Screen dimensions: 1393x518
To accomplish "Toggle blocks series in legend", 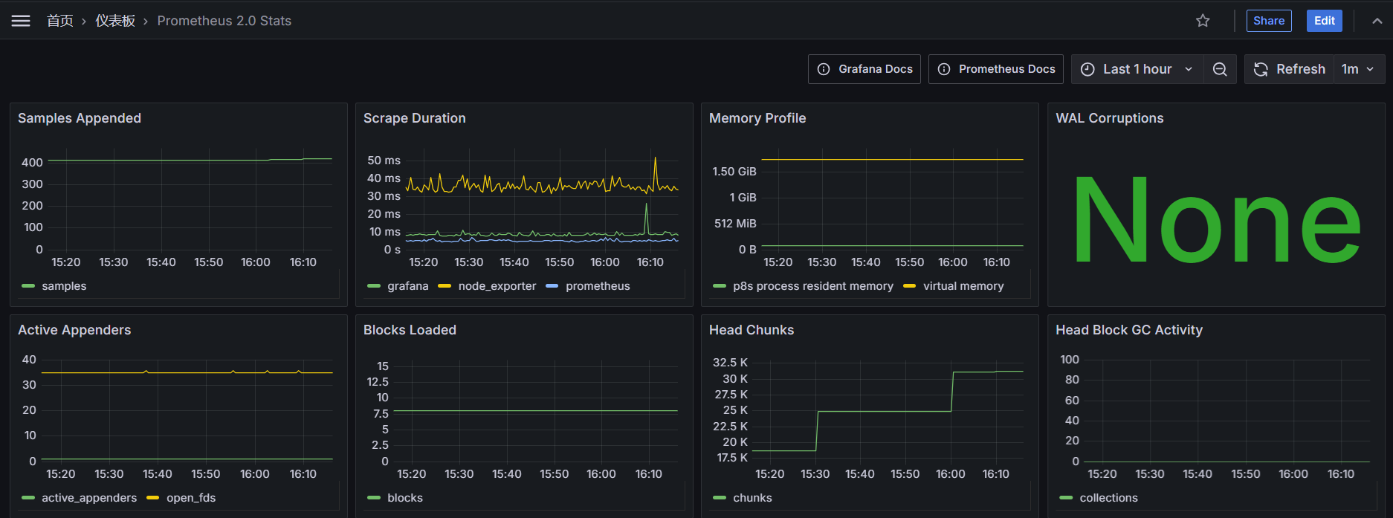I will tap(405, 498).
